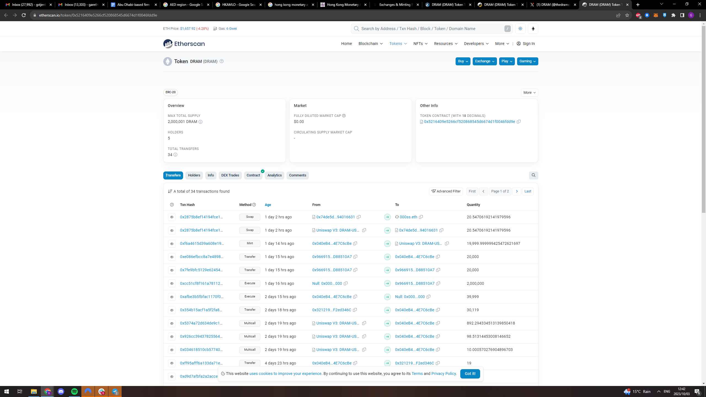The width and height of the screenshot is (706, 397).
Task: Copy the token contract address
Action: (519, 122)
